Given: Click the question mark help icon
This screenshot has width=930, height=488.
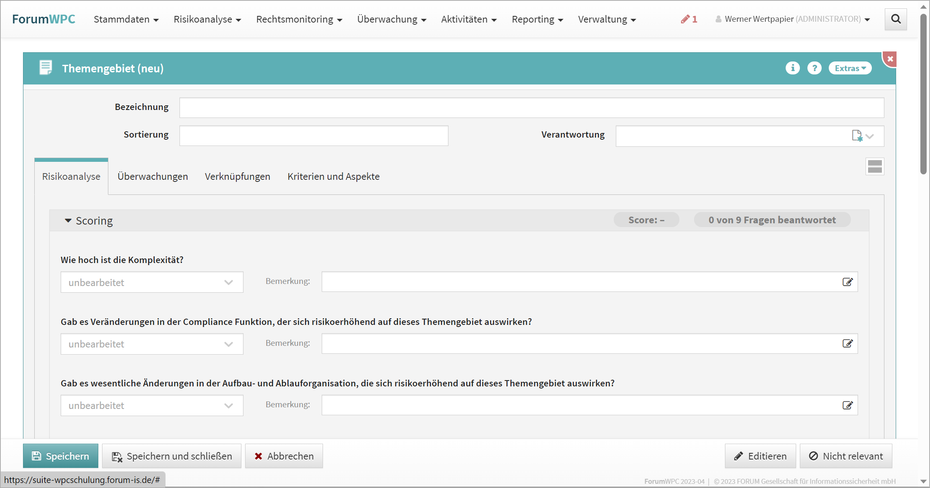Looking at the screenshot, I should point(814,68).
